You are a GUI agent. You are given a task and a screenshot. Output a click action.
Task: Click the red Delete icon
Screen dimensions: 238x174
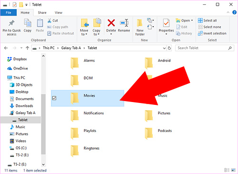click(111, 23)
